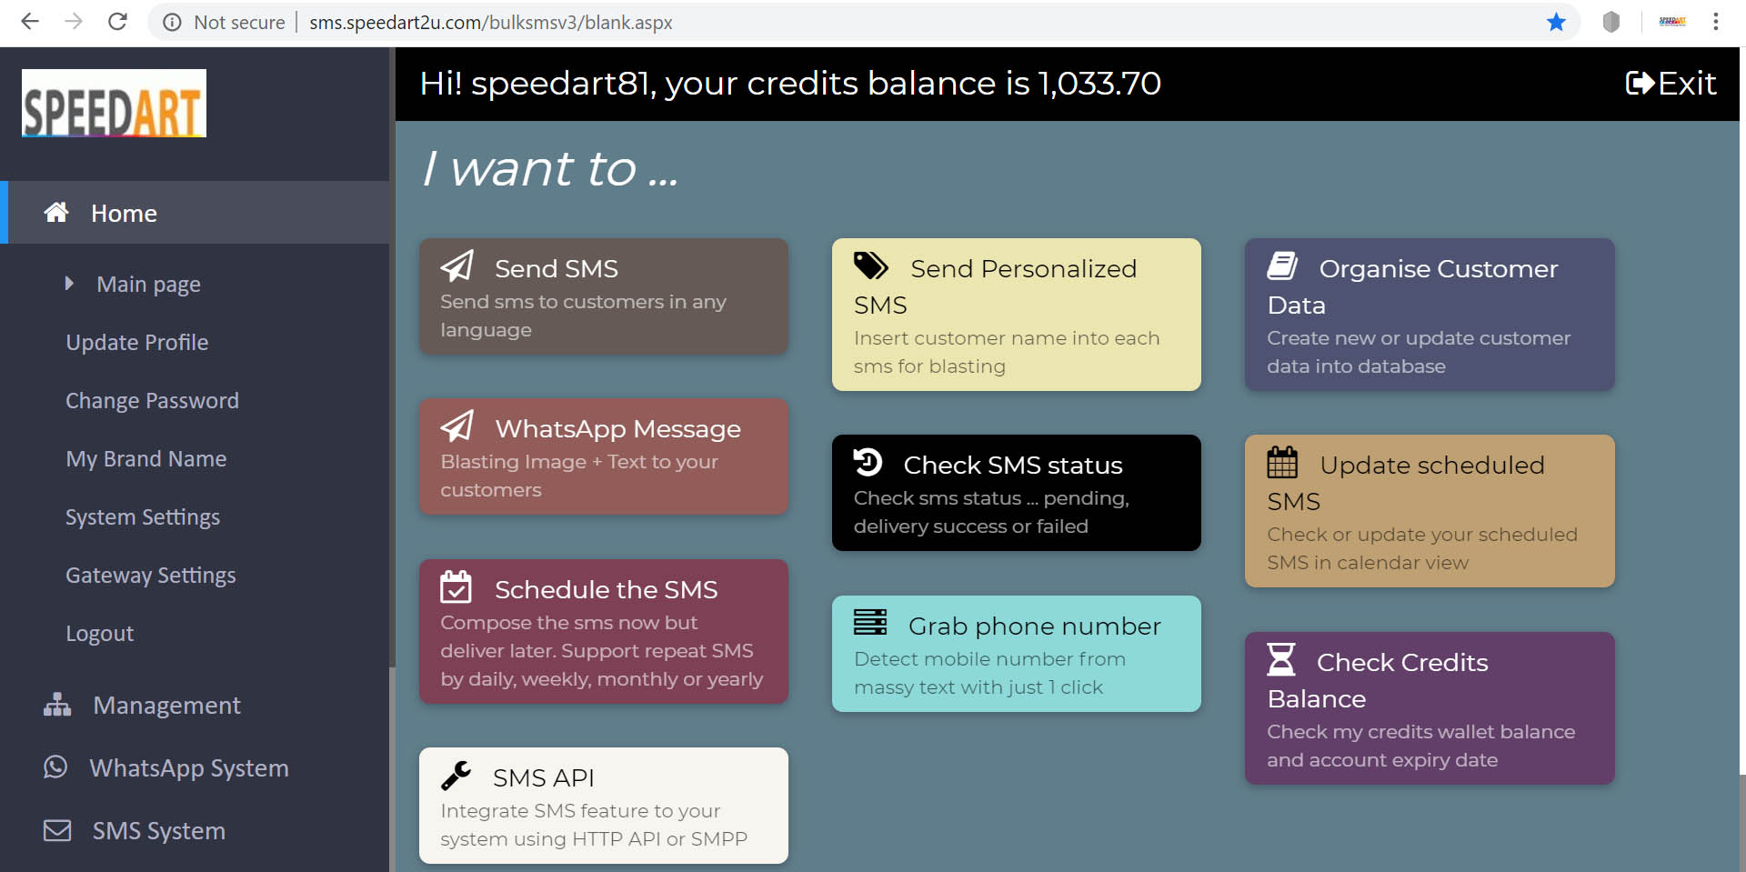This screenshot has height=872, width=1746.
Task: Open the Schedule the SMS card
Action: [x=604, y=631]
